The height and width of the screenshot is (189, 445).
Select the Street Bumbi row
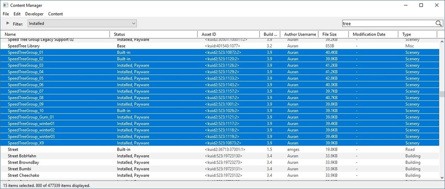pos(220,169)
